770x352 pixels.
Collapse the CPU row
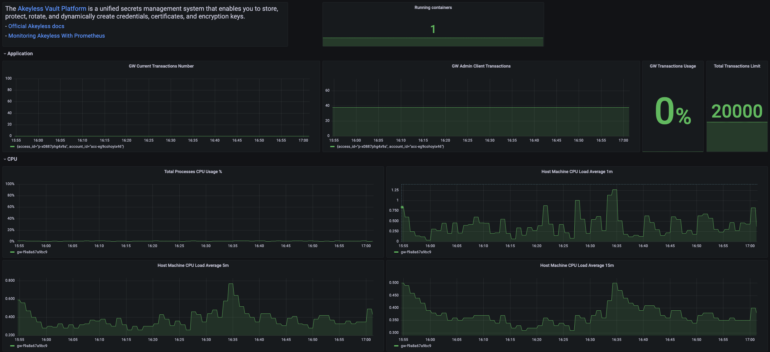(x=12, y=159)
